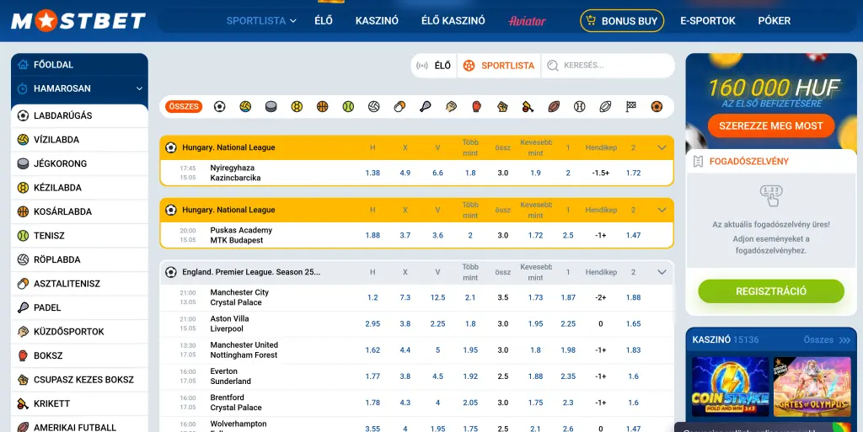Select the water polo ball filter icon
This screenshot has height=432, width=863.
coord(245,107)
